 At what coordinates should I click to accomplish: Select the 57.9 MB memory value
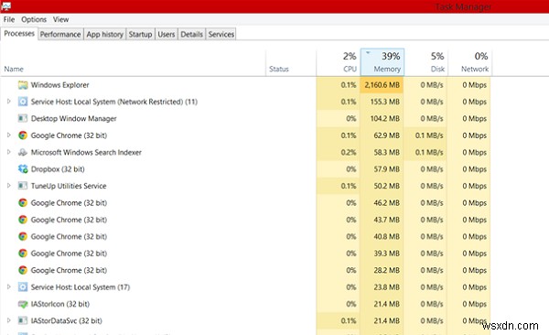(386, 169)
